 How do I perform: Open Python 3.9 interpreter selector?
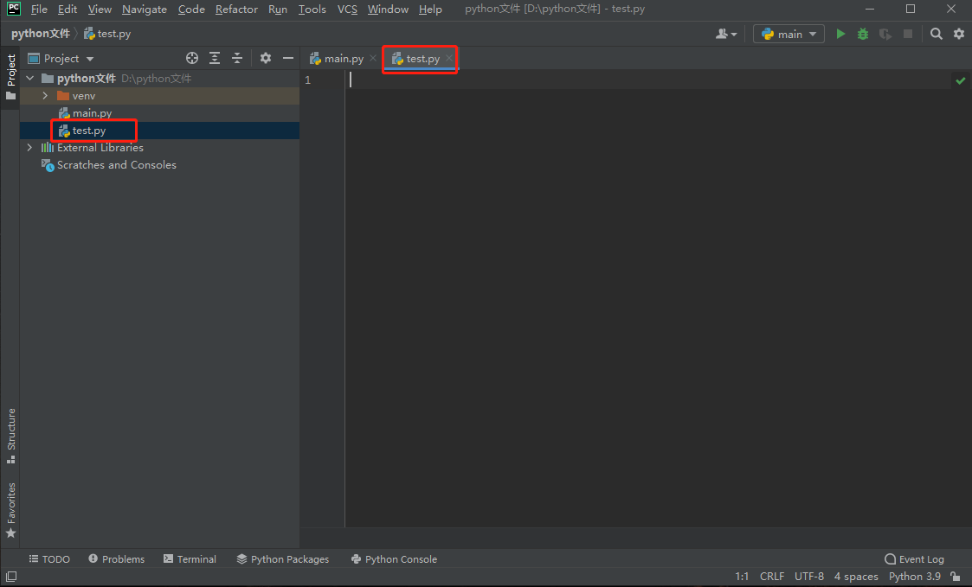[914, 577]
